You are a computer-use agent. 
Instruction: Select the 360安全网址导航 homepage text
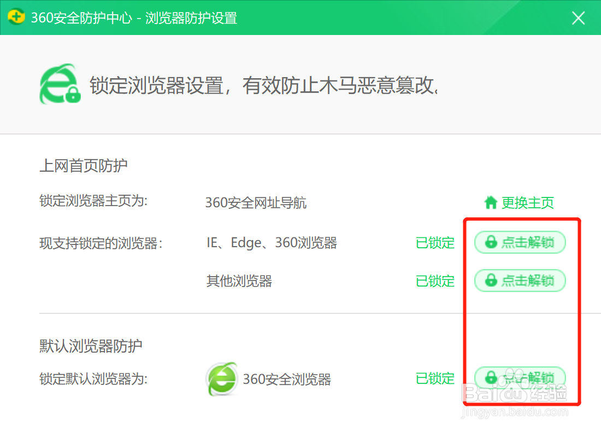coord(256,202)
